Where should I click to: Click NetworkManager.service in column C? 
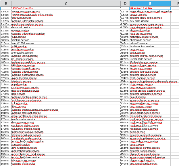(66, 12)
